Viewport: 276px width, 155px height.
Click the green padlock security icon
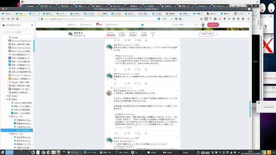coord(42,19)
